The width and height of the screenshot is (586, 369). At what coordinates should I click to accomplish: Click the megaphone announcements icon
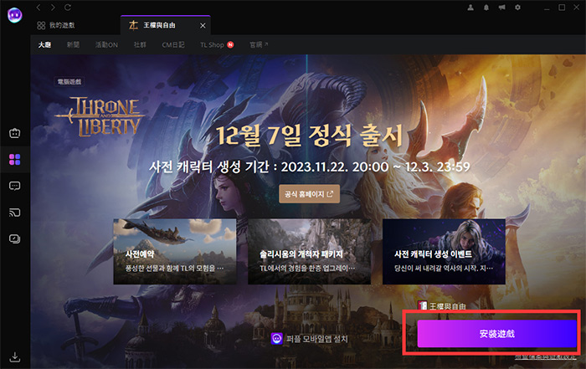(502, 8)
